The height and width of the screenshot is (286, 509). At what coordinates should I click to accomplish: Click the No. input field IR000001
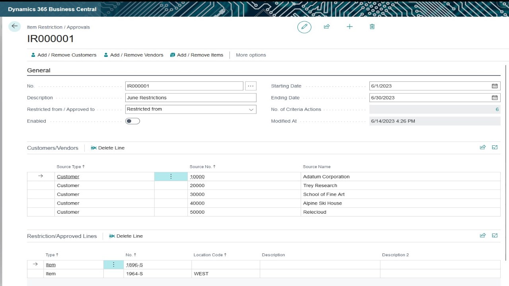(184, 86)
